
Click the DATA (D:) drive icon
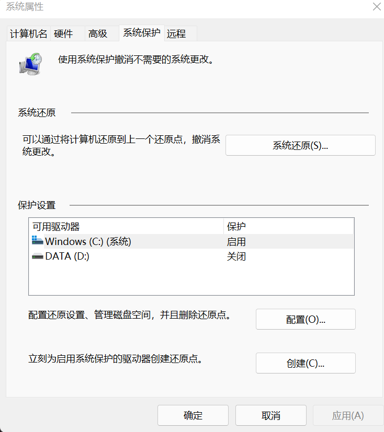coord(37,256)
